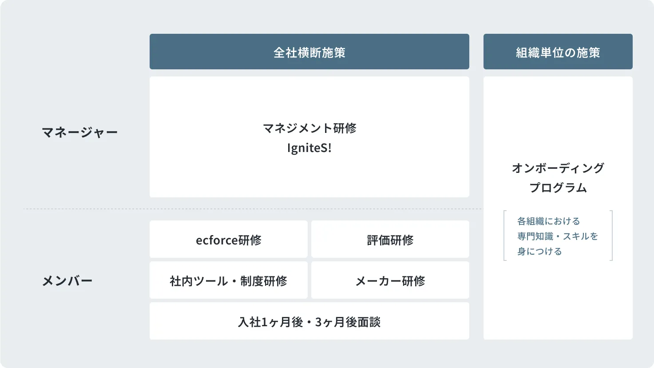Open the ecforce研修 box
This screenshot has width=654, height=368.
tap(228, 240)
